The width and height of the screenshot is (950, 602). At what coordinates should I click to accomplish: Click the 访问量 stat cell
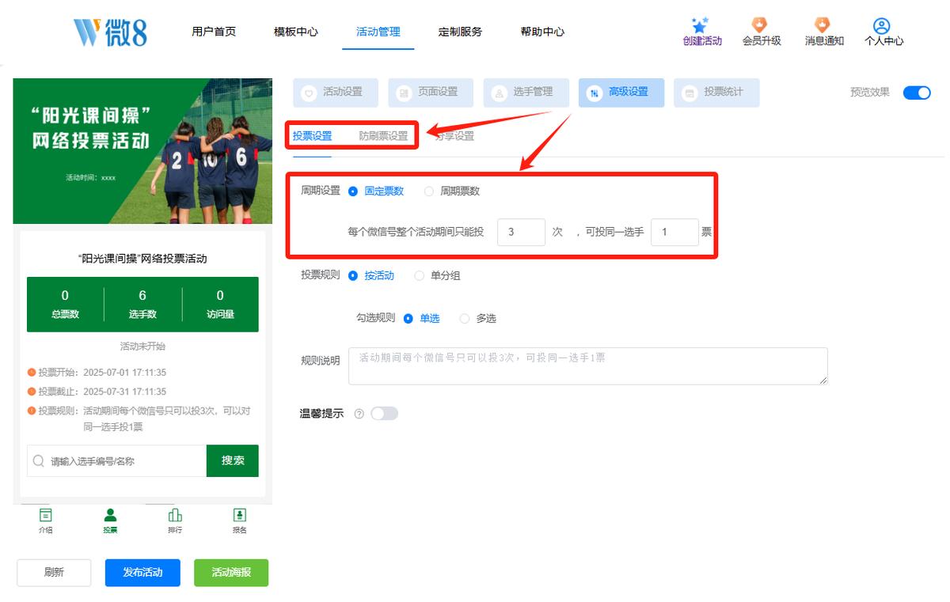[x=220, y=304]
